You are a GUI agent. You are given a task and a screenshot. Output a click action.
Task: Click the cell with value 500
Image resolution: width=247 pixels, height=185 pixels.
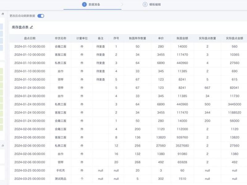(x=207, y=104)
